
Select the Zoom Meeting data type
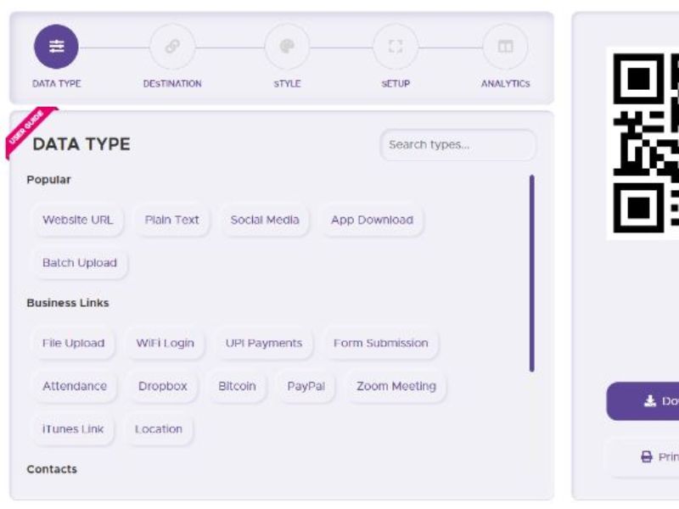coord(396,386)
